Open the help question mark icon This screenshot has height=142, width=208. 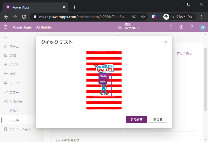[x=192, y=27]
